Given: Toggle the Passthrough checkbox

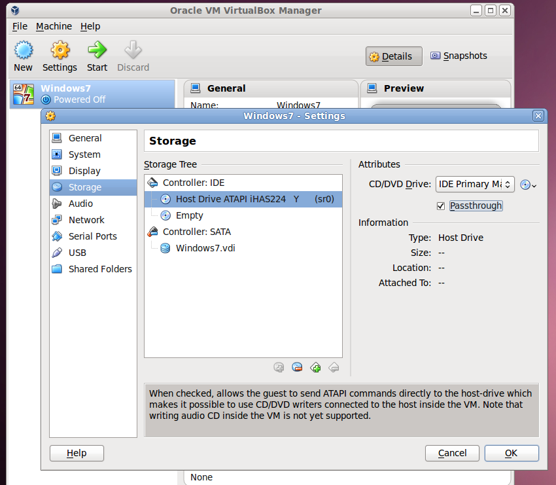Looking at the screenshot, I should point(441,206).
